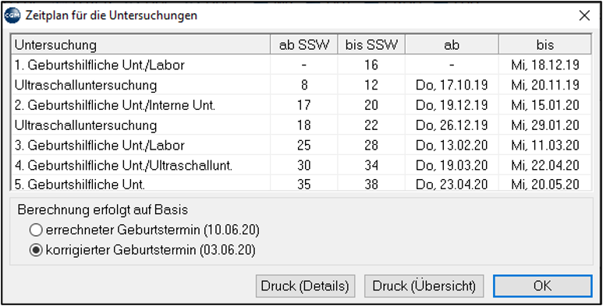This screenshot has height=306, width=603.
Task: Click the bis date column header
Action: 545,45
